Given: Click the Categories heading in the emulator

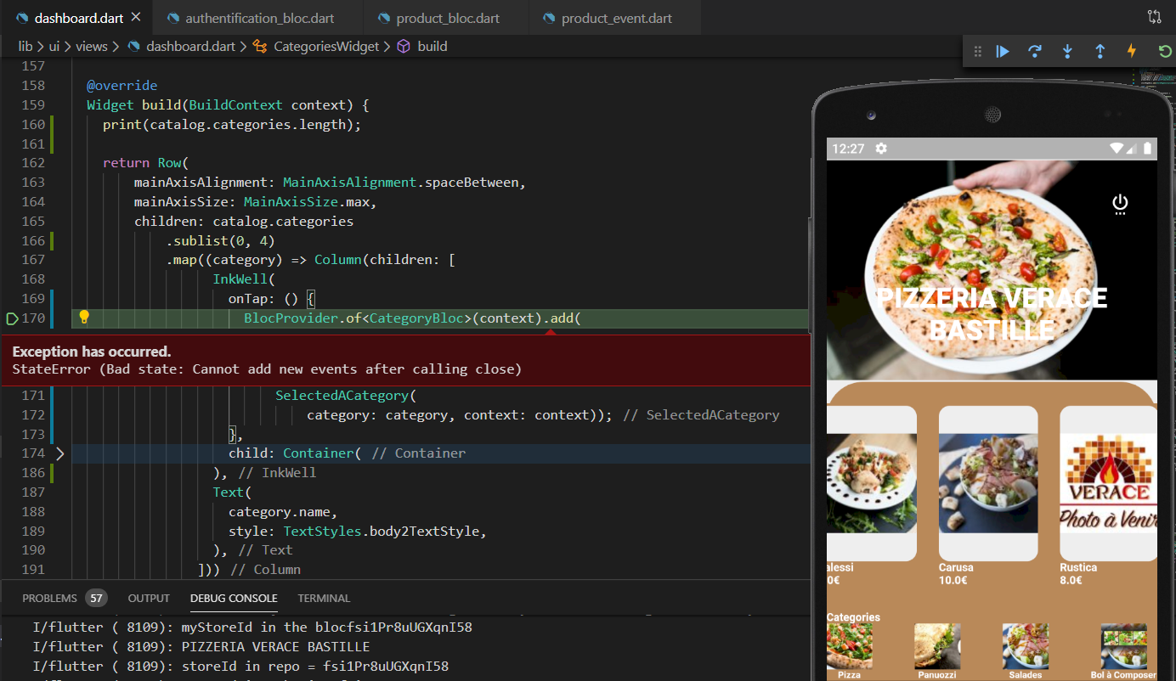Looking at the screenshot, I should pos(853,617).
